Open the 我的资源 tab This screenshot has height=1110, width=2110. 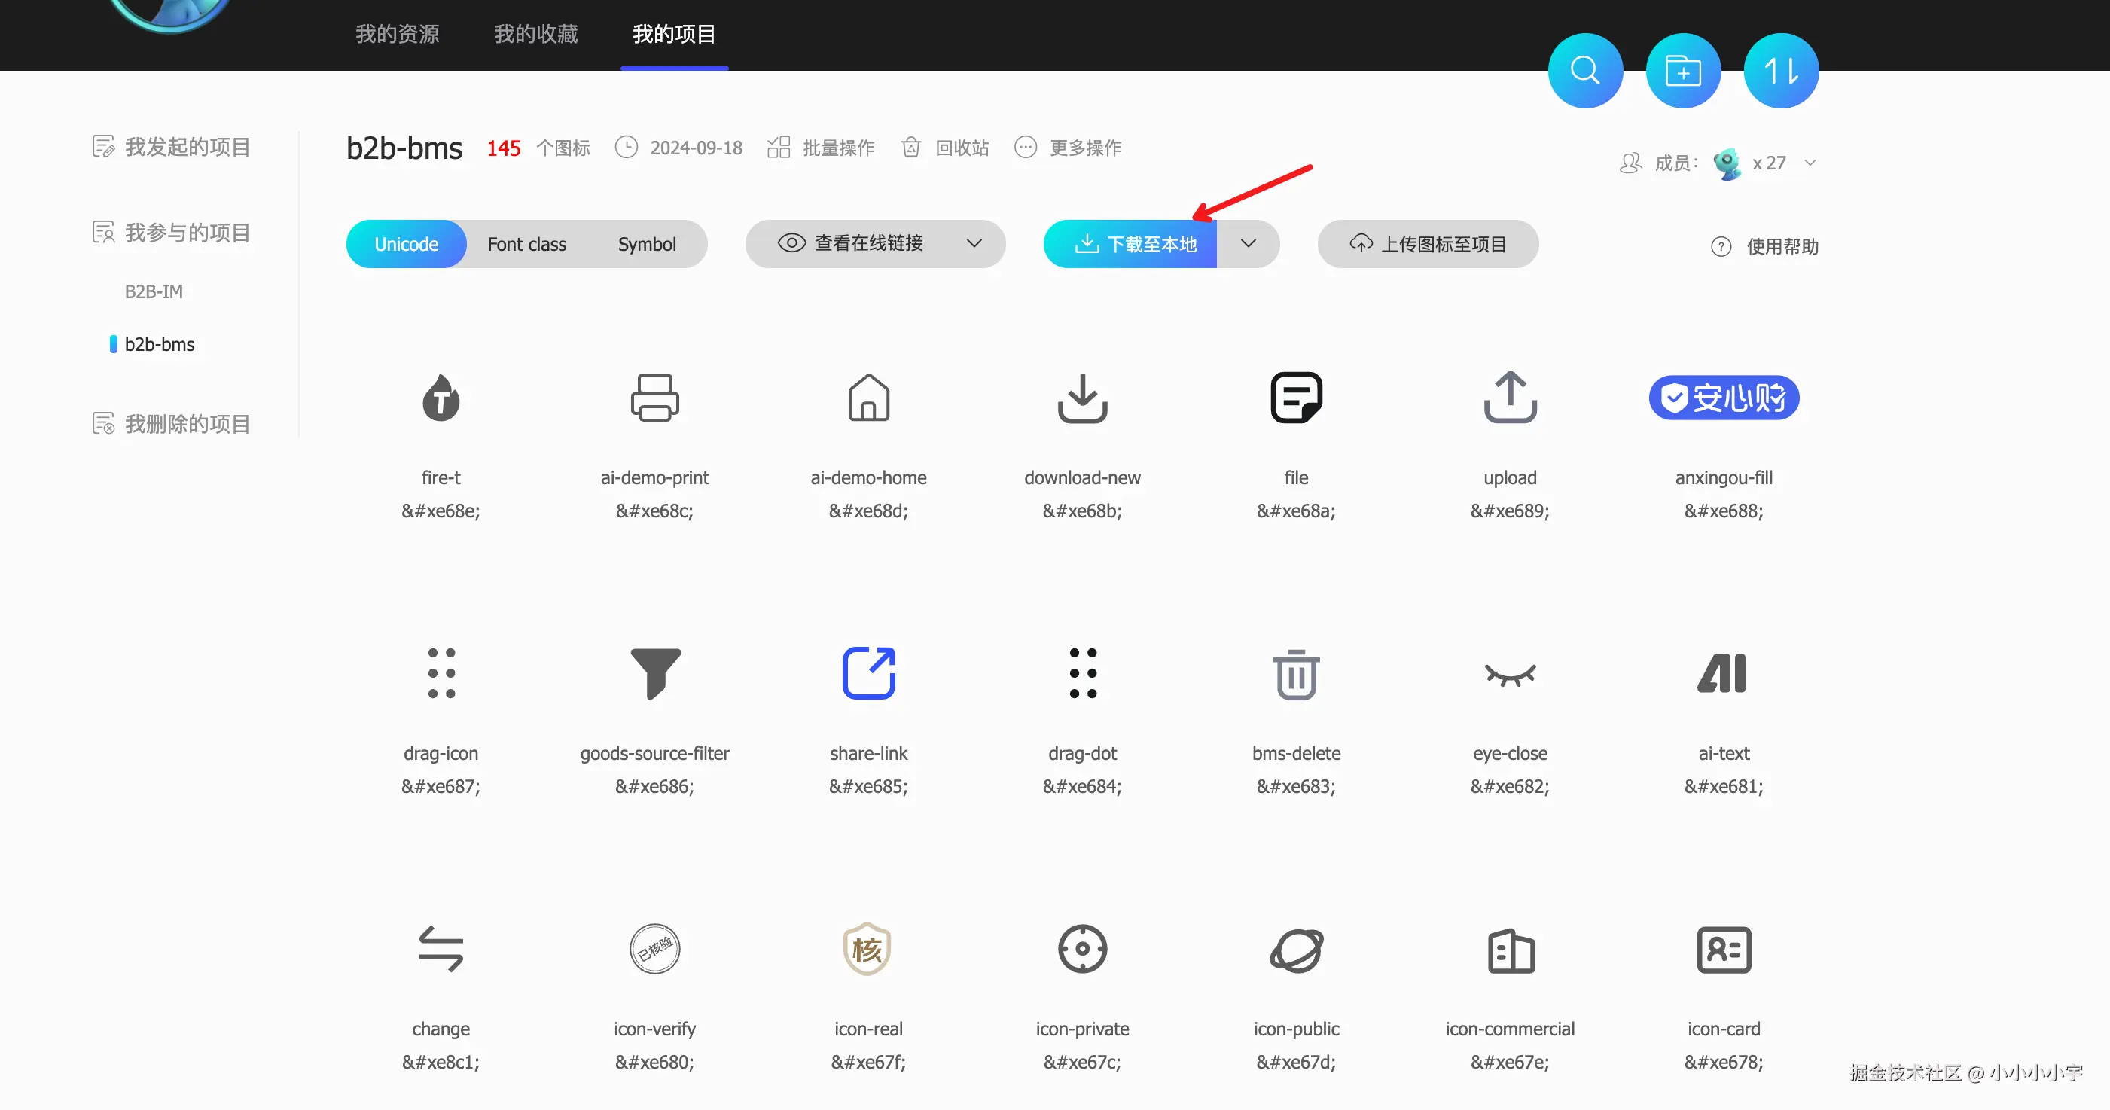(398, 34)
